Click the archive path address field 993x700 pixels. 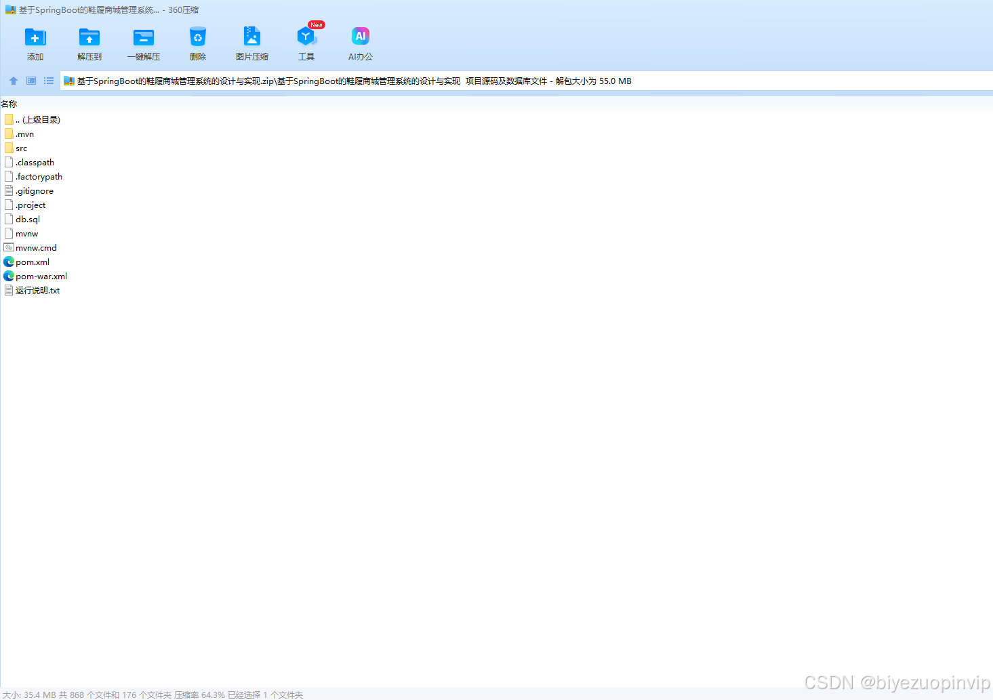(526, 81)
